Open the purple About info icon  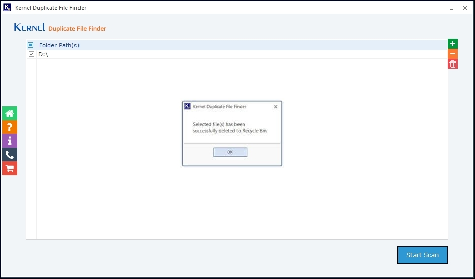pyautogui.click(x=10, y=141)
